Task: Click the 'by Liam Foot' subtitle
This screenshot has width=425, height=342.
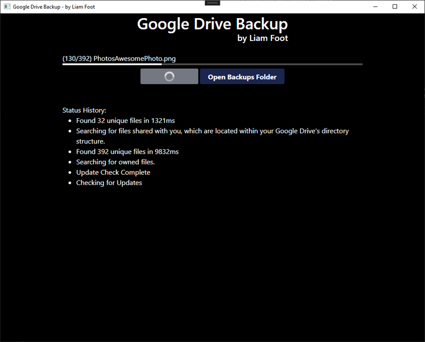Action: [262, 38]
